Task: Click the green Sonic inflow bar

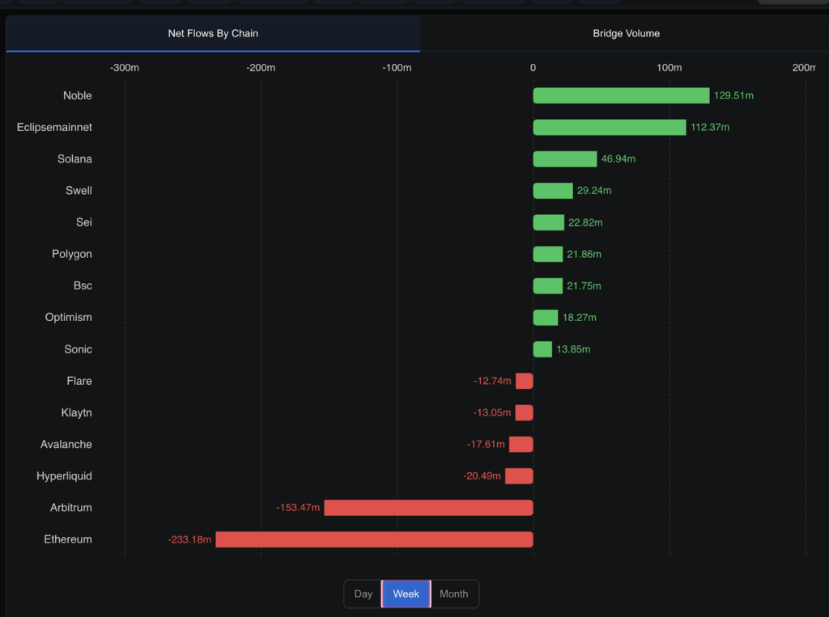Action: click(542, 349)
